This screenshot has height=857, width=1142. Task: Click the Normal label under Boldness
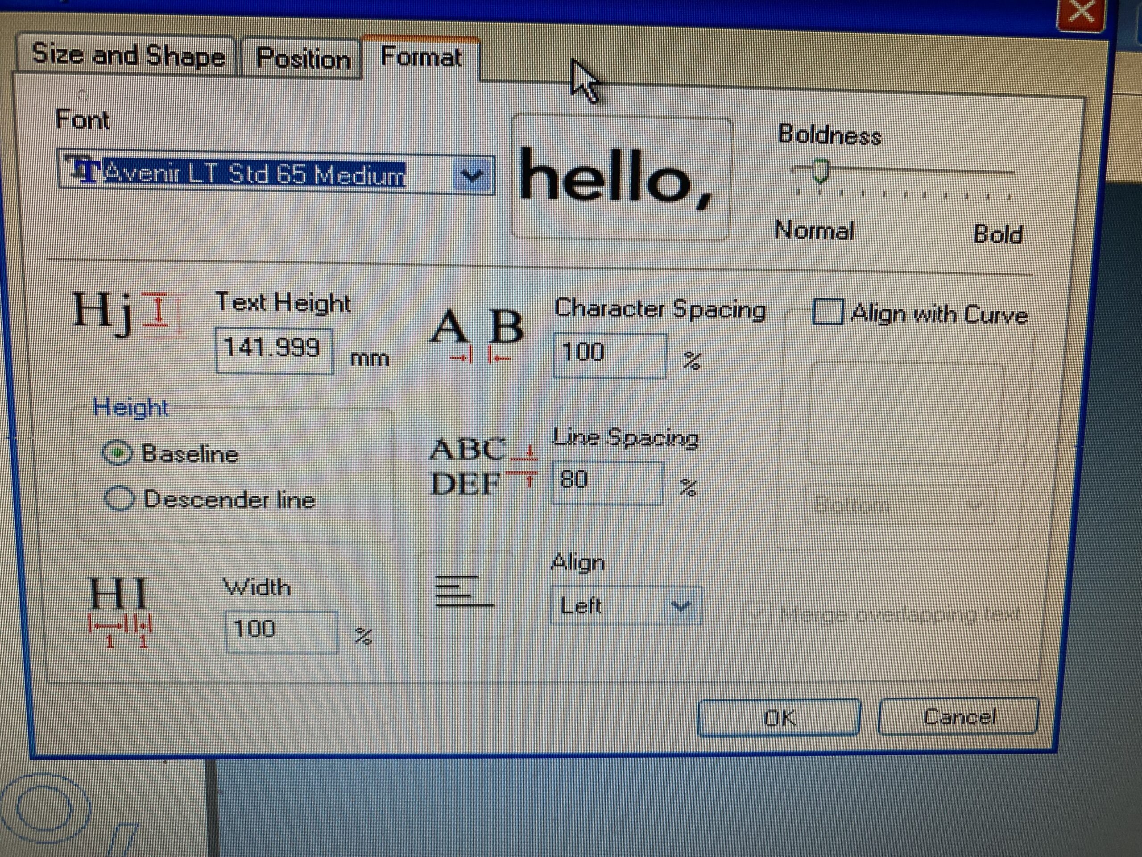coord(814,230)
